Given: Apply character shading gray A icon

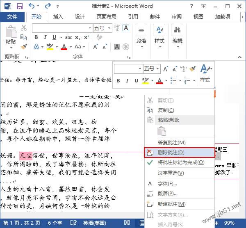Looking at the screenshot, I should [x=117, y=47].
